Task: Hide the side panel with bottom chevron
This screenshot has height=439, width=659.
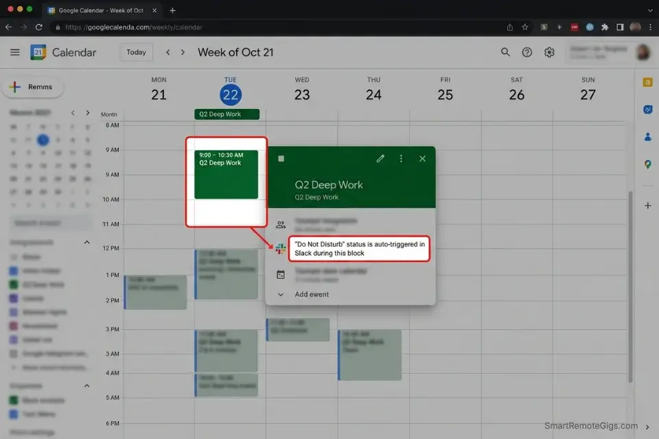Action: 647,427
